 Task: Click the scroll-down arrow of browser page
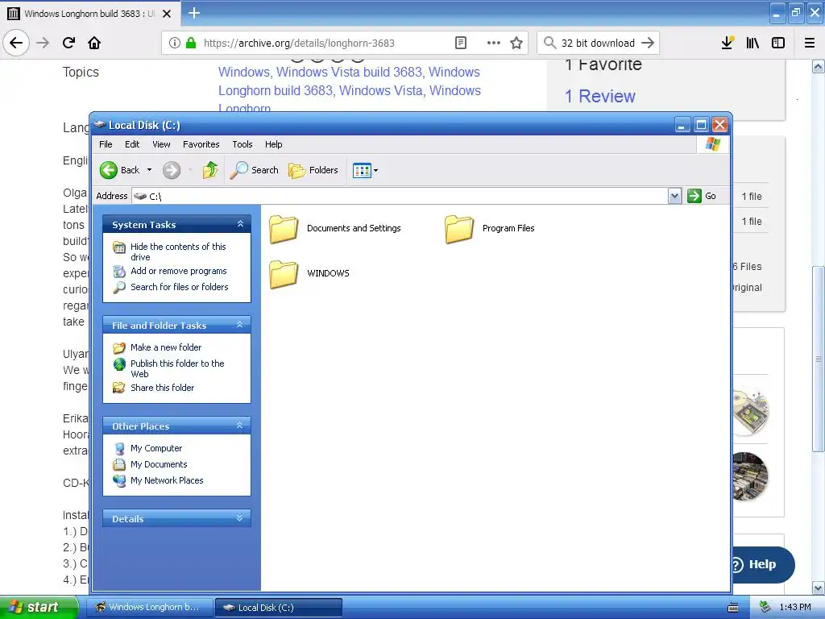pyautogui.click(x=819, y=588)
